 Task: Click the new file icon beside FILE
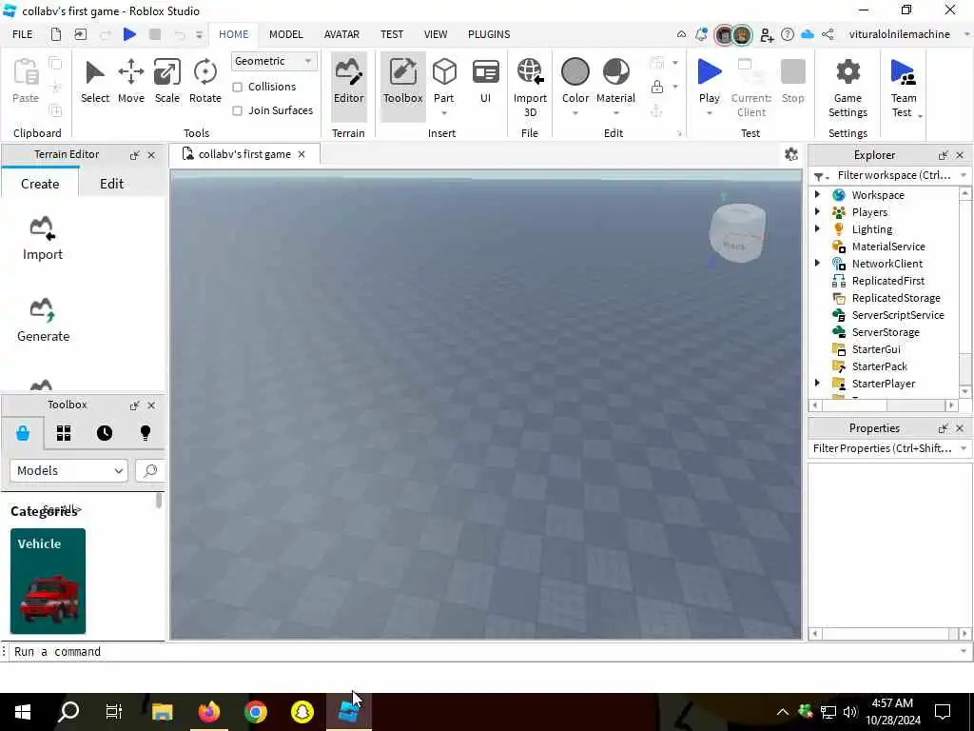pos(56,35)
